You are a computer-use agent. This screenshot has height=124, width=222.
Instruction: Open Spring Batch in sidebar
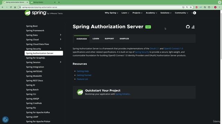pos(32,90)
